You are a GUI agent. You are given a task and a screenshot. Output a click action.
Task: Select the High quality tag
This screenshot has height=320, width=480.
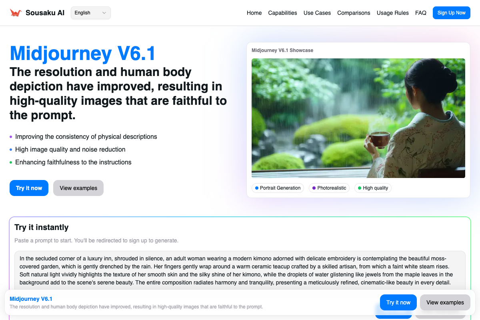coord(373,188)
